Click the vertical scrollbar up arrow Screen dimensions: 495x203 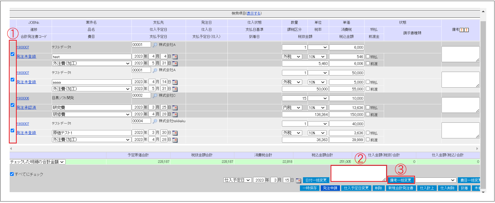483,12
